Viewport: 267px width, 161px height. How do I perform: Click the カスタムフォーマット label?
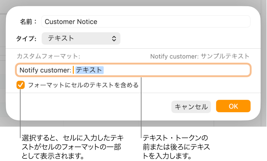[x=48, y=56]
